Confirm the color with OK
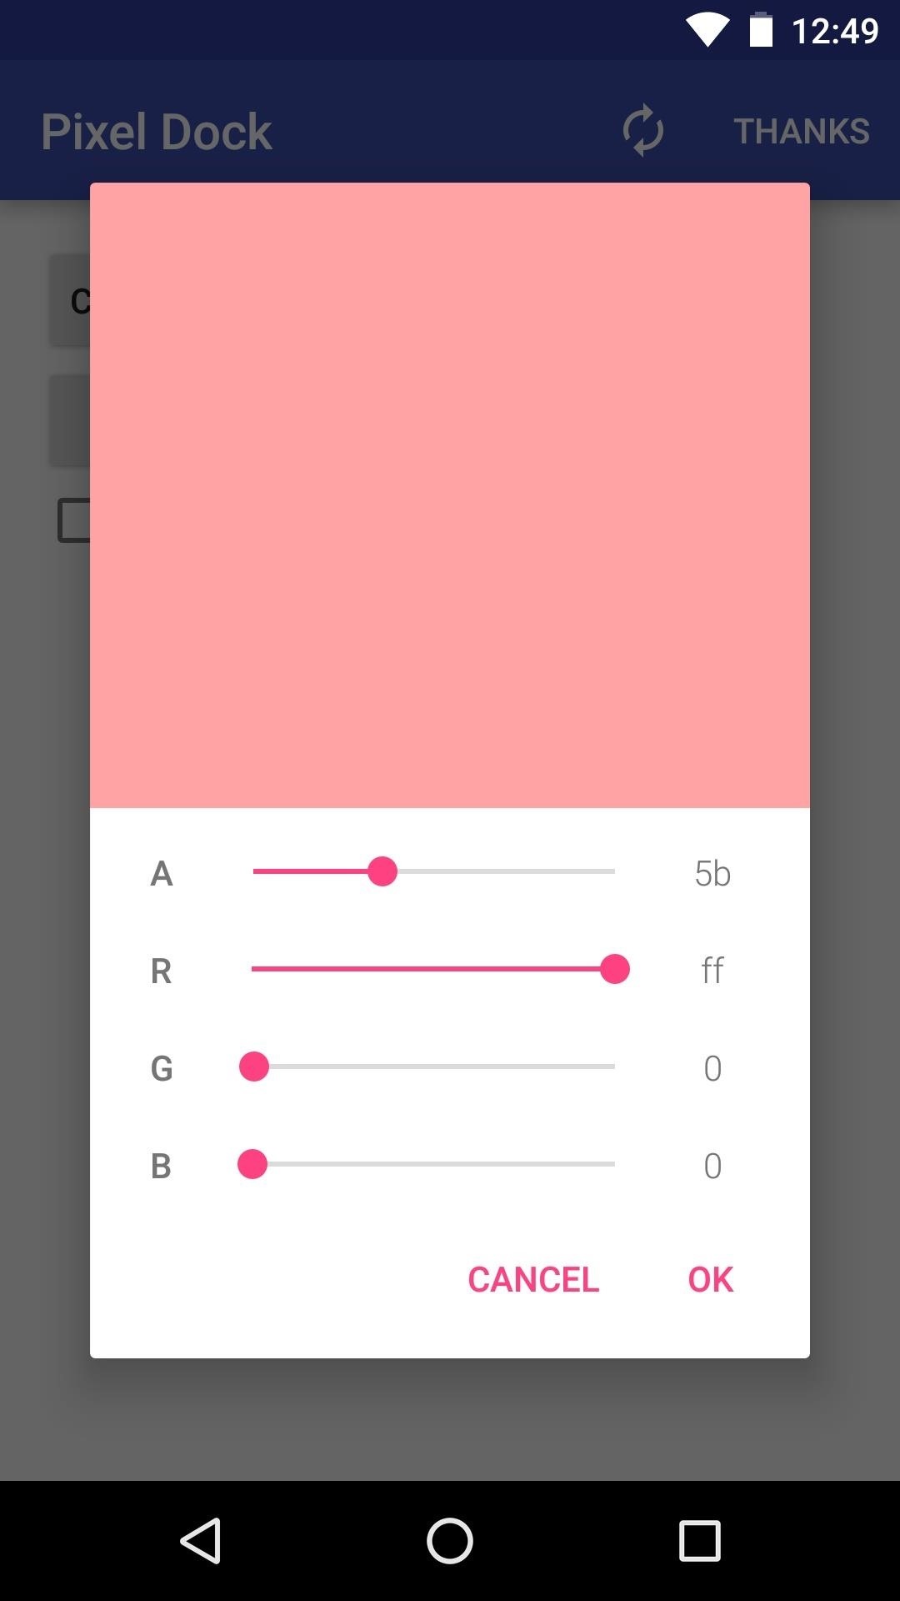This screenshot has height=1601, width=900. pyautogui.click(x=711, y=1279)
